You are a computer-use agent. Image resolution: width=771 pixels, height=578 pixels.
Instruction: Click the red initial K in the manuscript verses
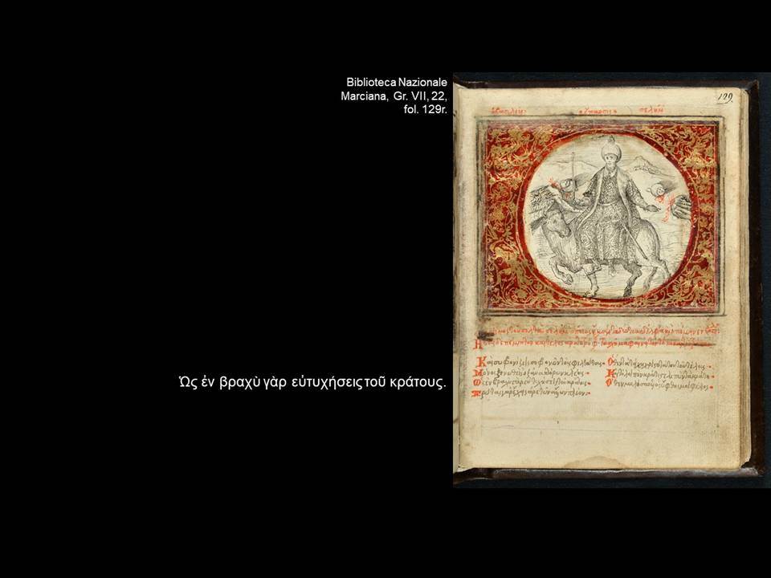point(482,363)
